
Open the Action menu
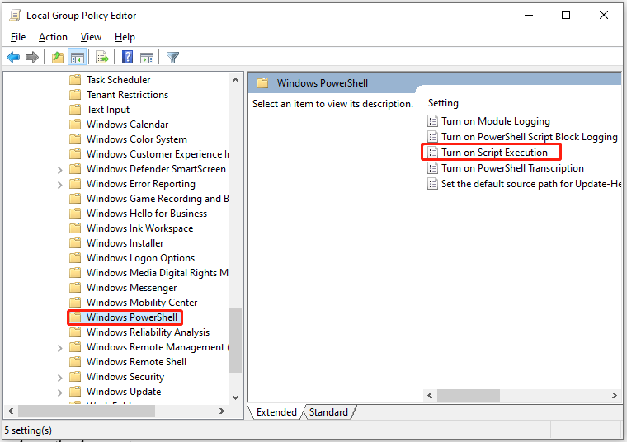(53, 37)
